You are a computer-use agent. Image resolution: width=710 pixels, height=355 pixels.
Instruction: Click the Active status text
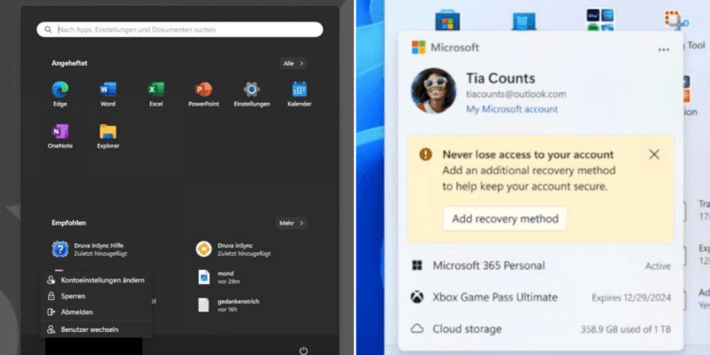658,265
